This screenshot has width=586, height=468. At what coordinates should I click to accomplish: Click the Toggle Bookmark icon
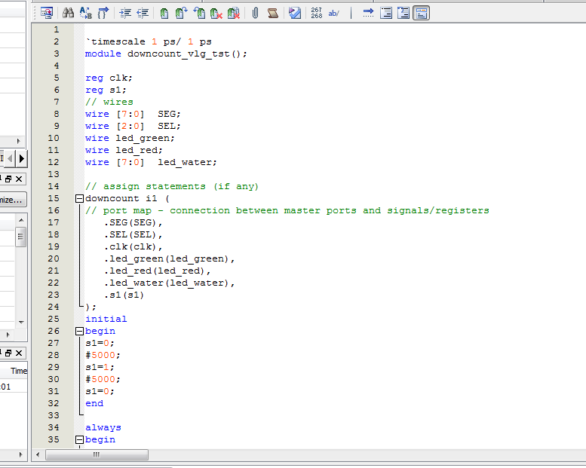[164, 13]
